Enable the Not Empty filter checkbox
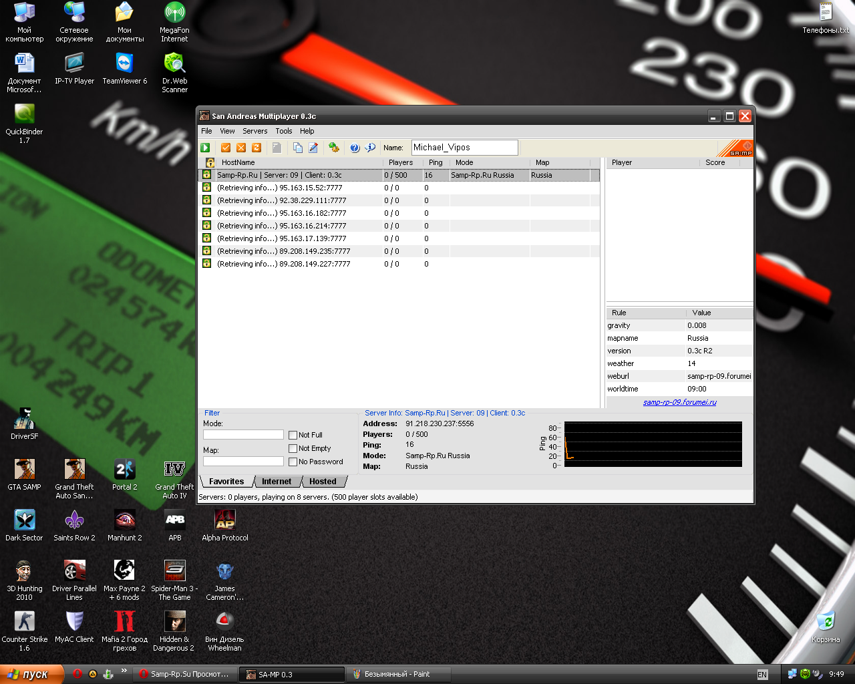 pos(293,448)
